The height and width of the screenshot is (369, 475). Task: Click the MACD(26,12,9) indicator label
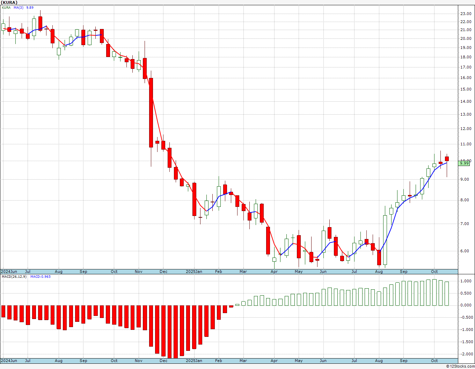(14, 277)
